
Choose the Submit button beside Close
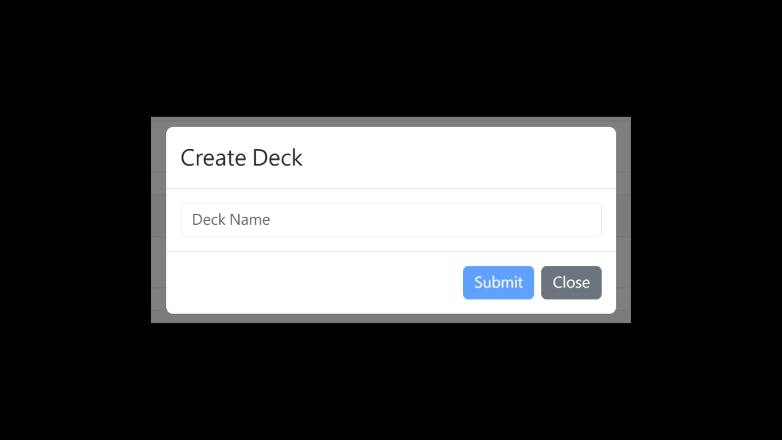coord(498,282)
